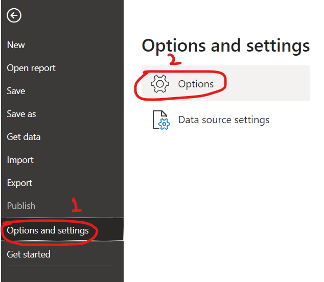Open the Get data menu item
The image size is (324, 282).
click(x=24, y=137)
